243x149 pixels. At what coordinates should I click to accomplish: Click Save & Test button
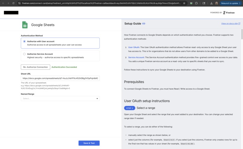click(89, 143)
